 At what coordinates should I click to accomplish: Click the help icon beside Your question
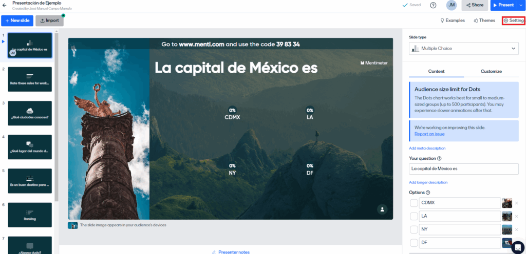pyautogui.click(x=439, y=159)
